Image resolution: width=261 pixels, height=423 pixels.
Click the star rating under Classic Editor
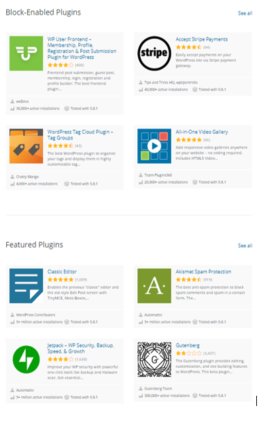coord(60,280)
